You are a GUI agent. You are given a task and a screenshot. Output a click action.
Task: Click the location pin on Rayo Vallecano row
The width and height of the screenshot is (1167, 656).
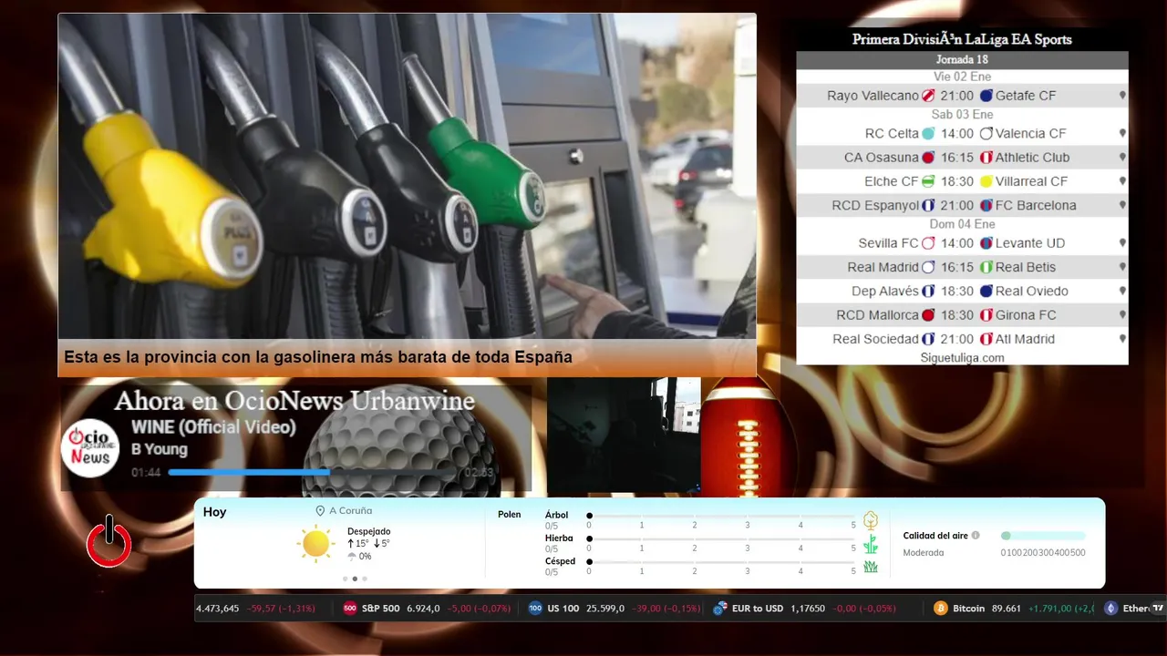point(1122,96)
